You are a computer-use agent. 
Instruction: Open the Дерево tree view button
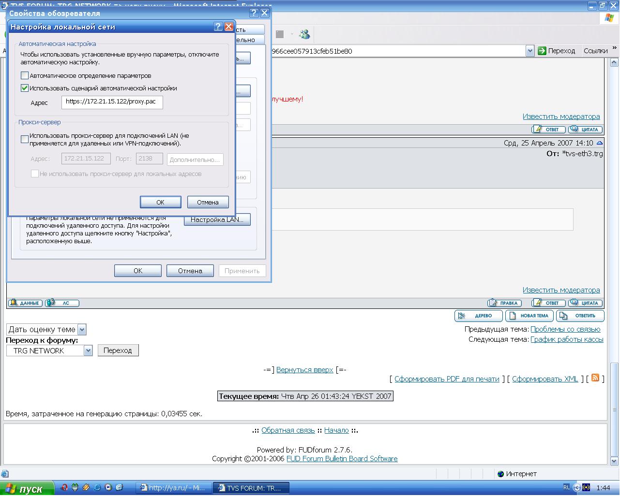tap(478, 316)
